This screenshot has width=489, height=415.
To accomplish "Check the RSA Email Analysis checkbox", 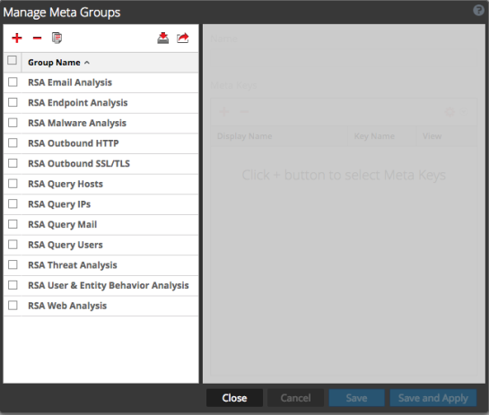I will (x=13, y=82).
